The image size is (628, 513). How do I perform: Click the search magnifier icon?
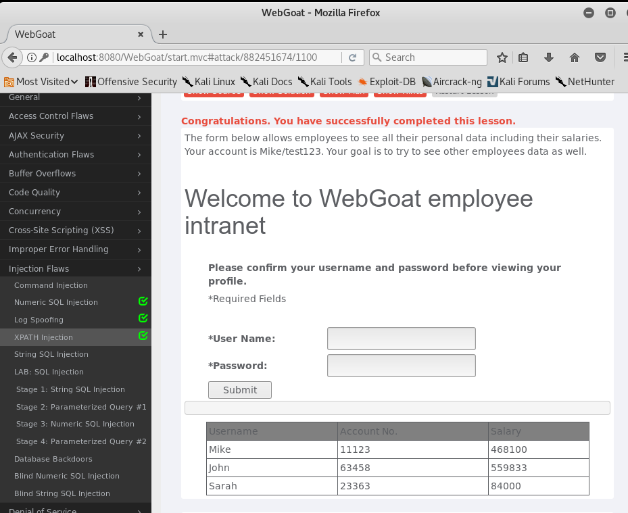click(x=377, y=57)
